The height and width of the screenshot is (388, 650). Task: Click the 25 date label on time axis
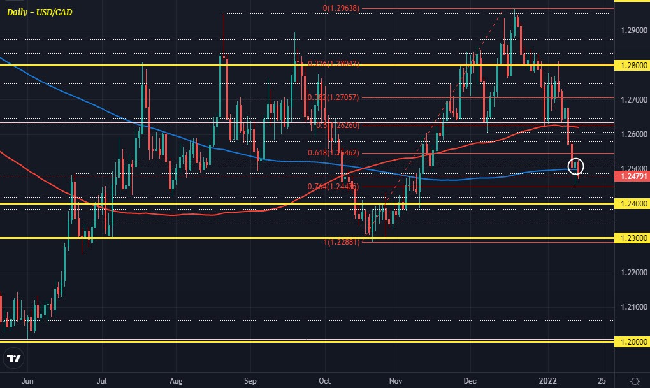602,380
